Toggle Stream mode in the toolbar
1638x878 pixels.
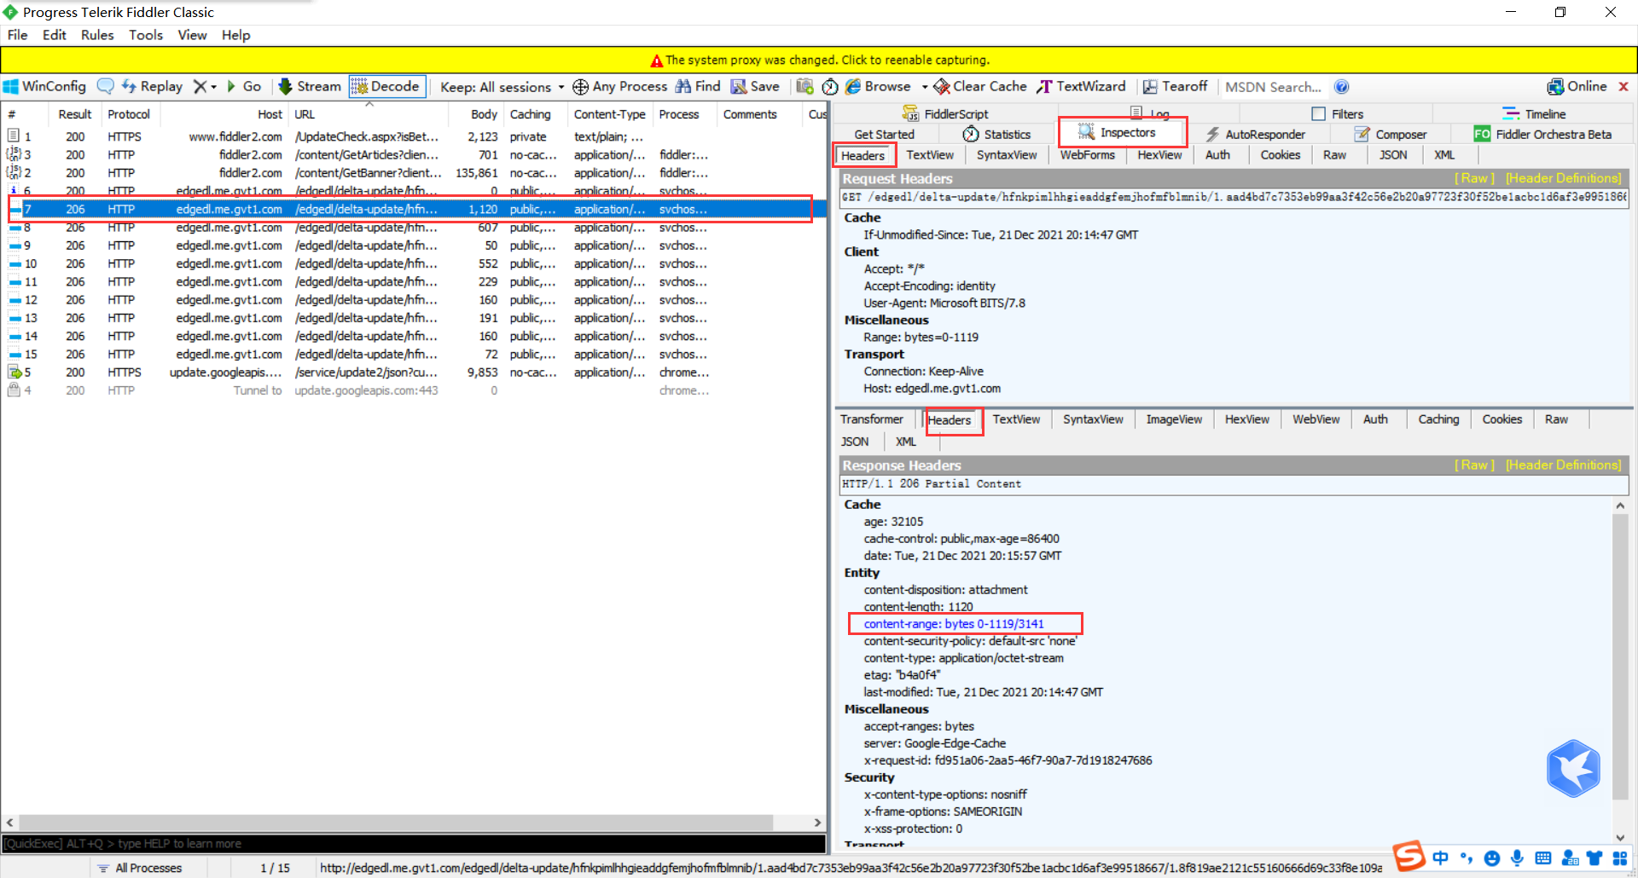tap(310, 86)
